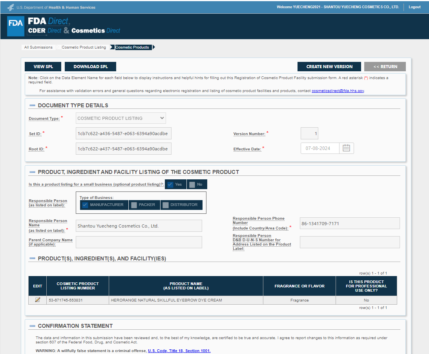The width and height of the screenshot is (429, 354).
Task: Open the cosmeticsdirect@fda.hhs.gov email link
Action: pos(338,91)
